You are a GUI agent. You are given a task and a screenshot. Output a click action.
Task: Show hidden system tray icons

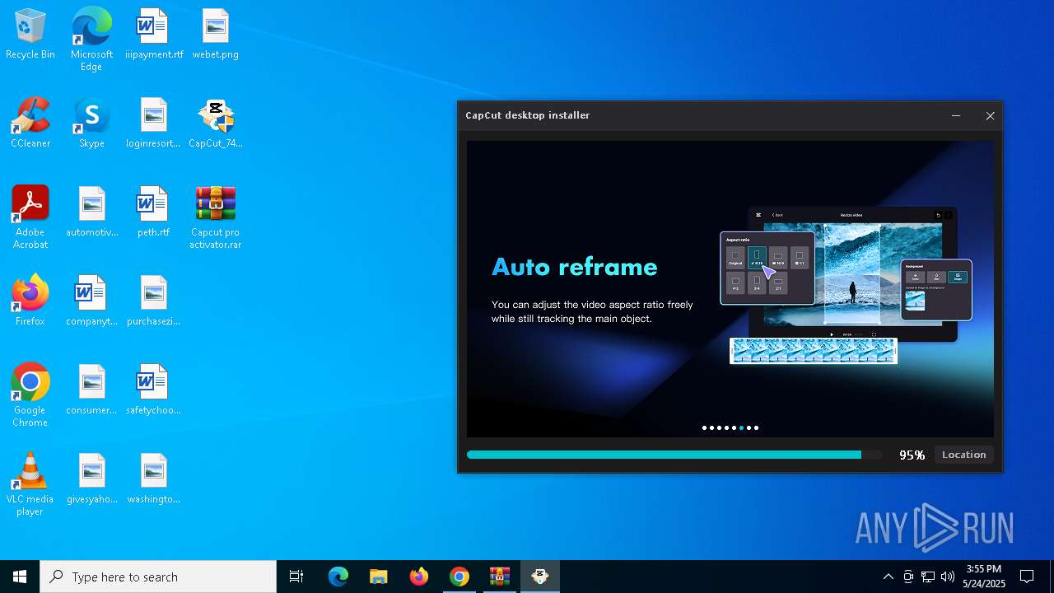tap(888, 577)
